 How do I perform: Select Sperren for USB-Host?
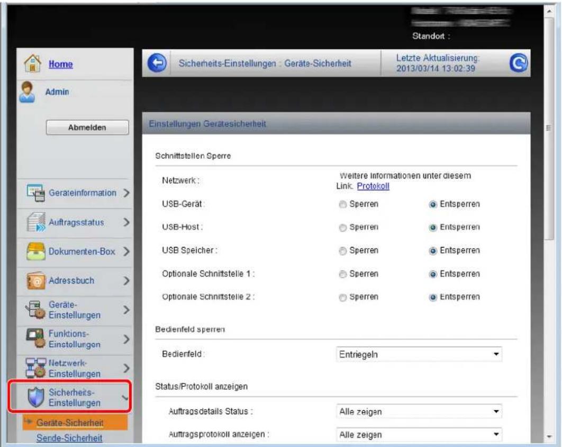342,227
